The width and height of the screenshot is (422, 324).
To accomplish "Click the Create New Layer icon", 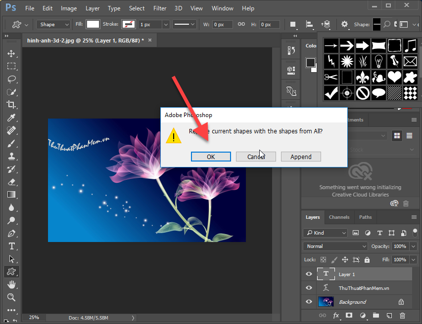I will click(389, 315).
